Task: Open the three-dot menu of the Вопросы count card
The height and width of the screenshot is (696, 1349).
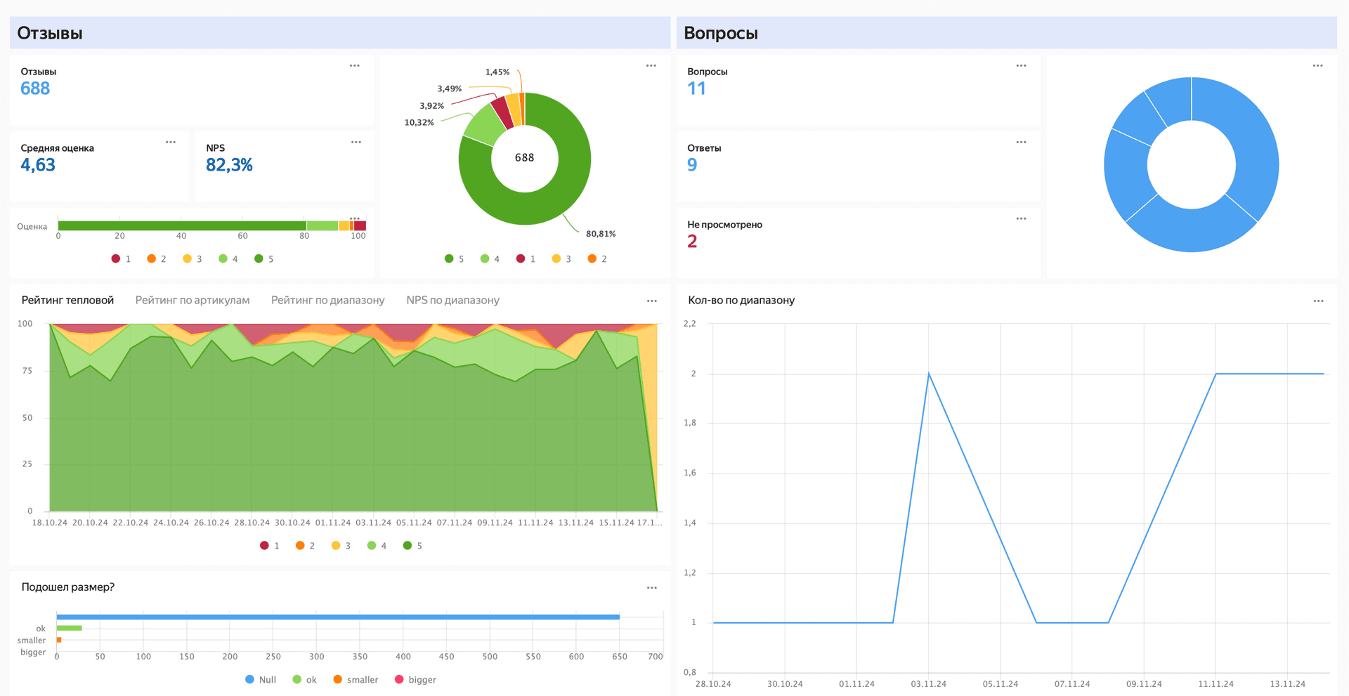Action: click(x=1022, y=65)
